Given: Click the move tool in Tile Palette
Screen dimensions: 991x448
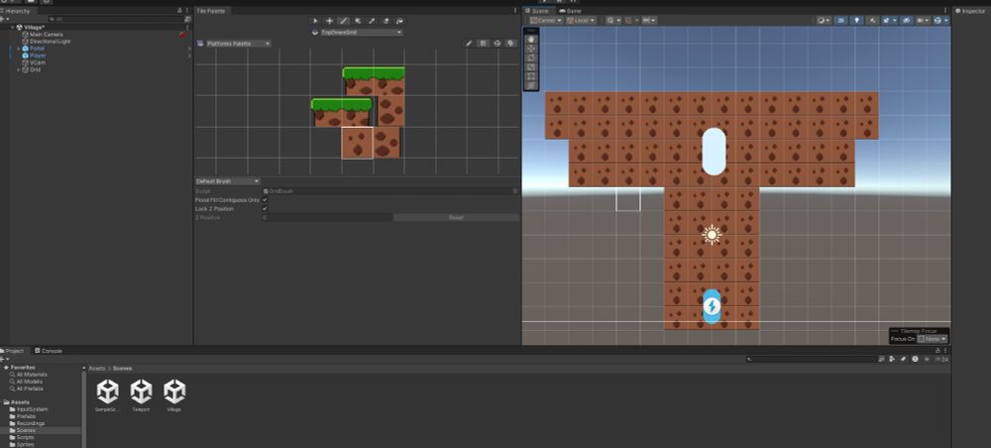Looking at the screenshot, I should pyautogui.click(x=329, y=20).
